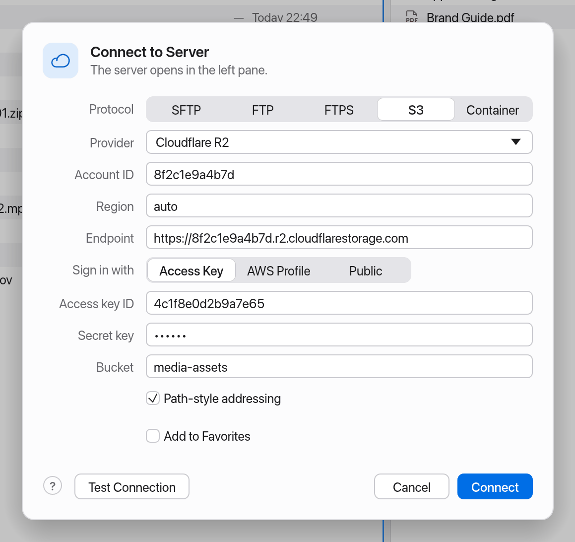
Task: Choose the S3 protocol tab
Action: [416, 110]
